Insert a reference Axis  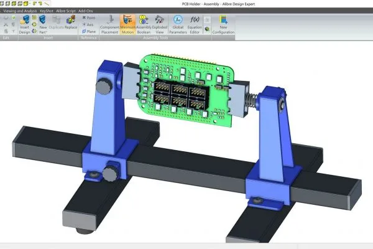88,24
